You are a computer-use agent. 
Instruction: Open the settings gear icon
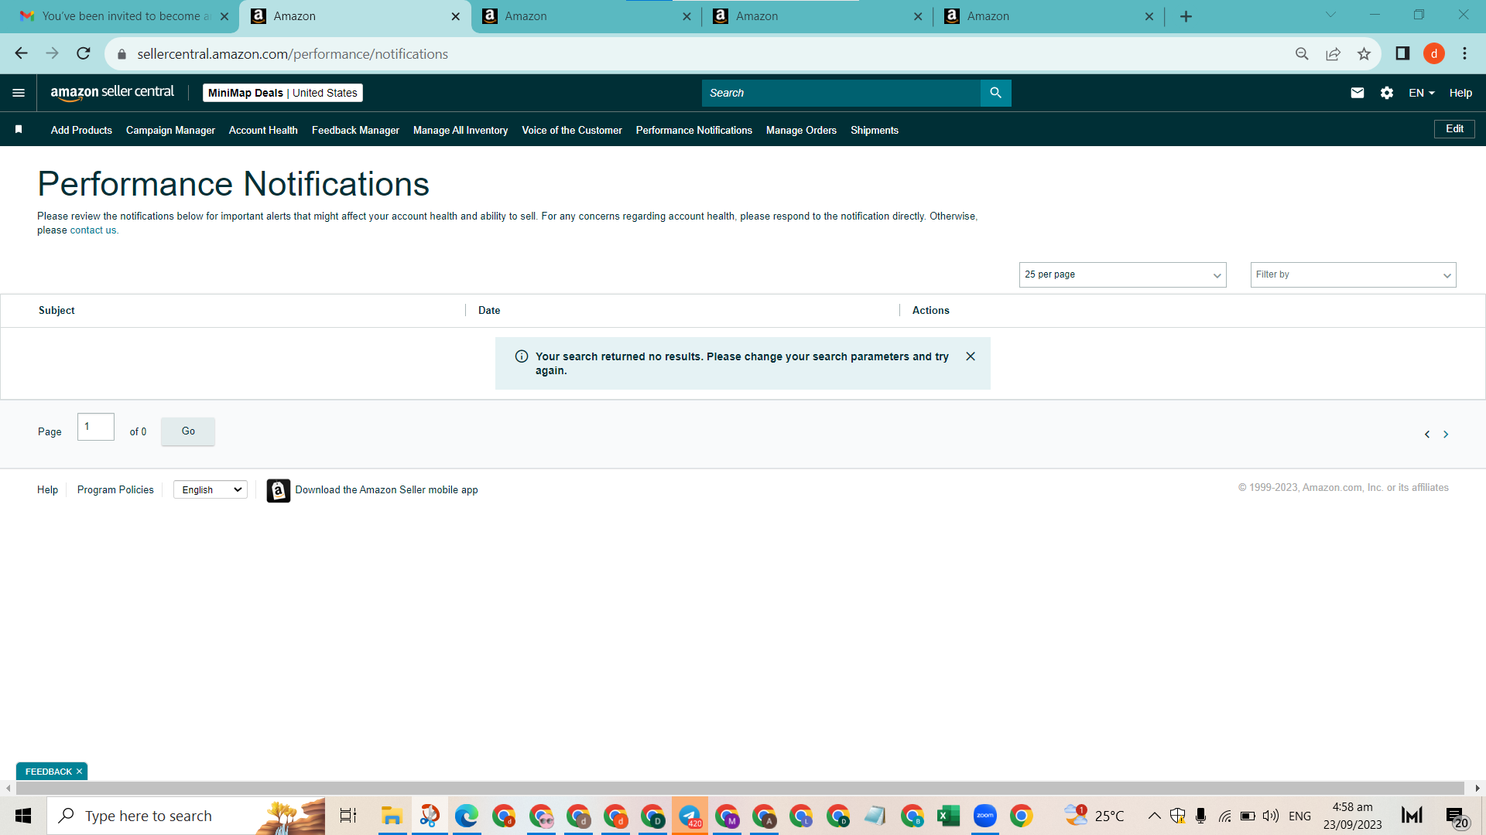tap(1386, 93)
